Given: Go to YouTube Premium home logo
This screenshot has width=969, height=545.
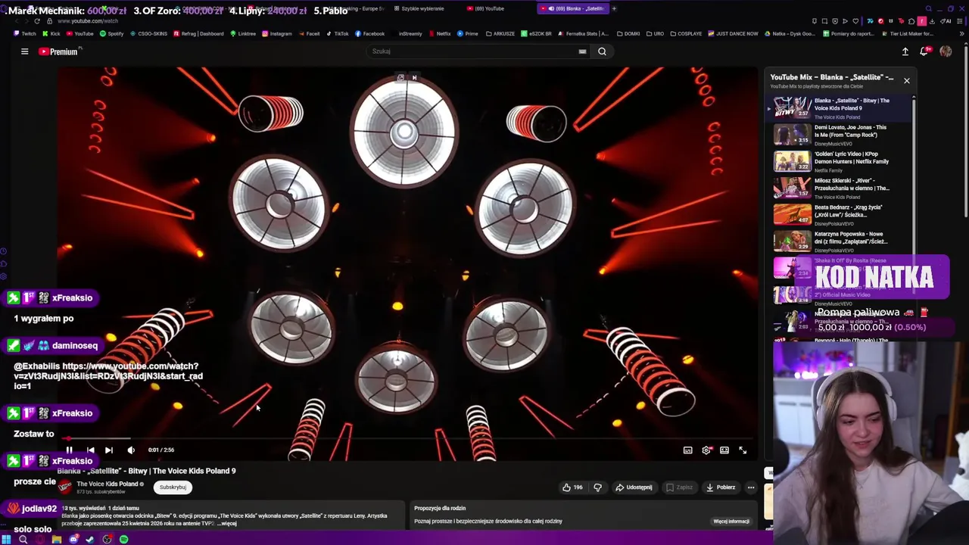Looking at the screenshot, I should (x=59, y=51).
